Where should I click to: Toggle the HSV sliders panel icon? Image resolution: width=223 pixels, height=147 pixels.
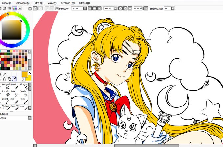click(x=4, y=8)
